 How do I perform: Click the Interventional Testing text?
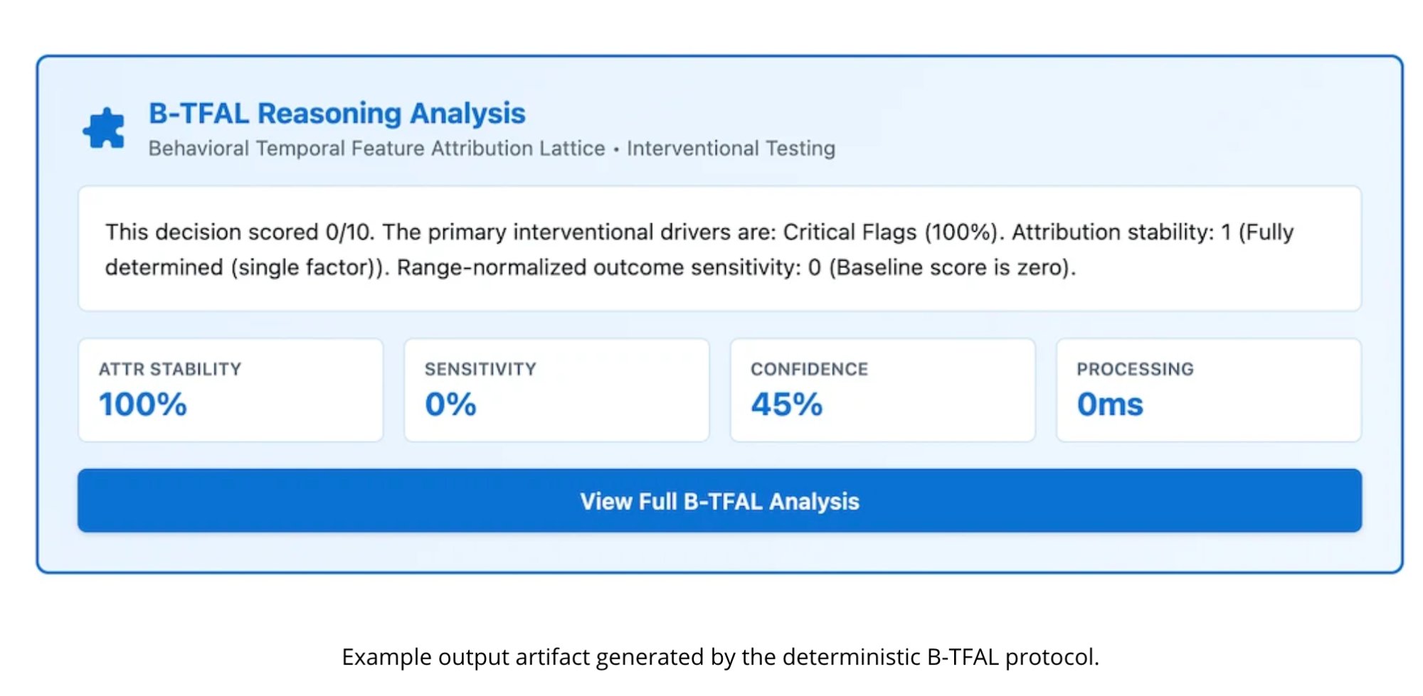click(x=731, y=149)
